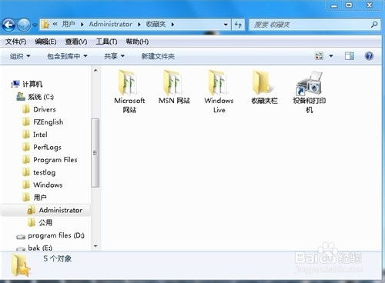Select 用户 in the address bar path
This screenshot has width=385, height=283.
[69, 24]
